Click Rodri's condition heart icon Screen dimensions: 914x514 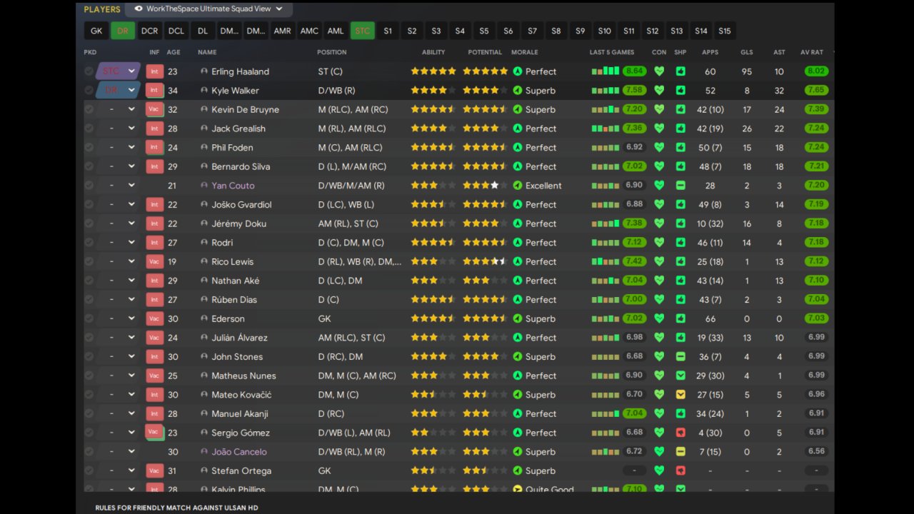click(x=659, y=243)
